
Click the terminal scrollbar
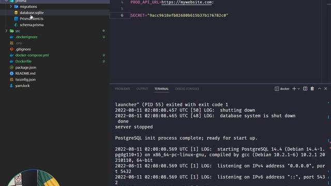coord(329,141)
